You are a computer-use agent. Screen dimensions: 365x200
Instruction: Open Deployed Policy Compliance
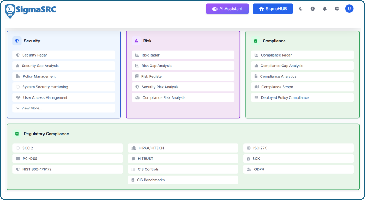302,98
